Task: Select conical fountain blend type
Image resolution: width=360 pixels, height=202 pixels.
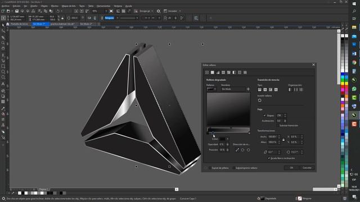Action: (271, 90)
